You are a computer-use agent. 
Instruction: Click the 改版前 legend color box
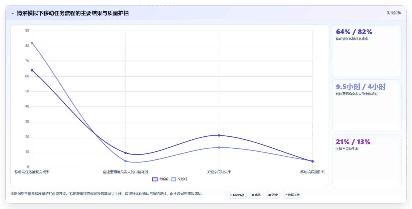coord(155,179)
